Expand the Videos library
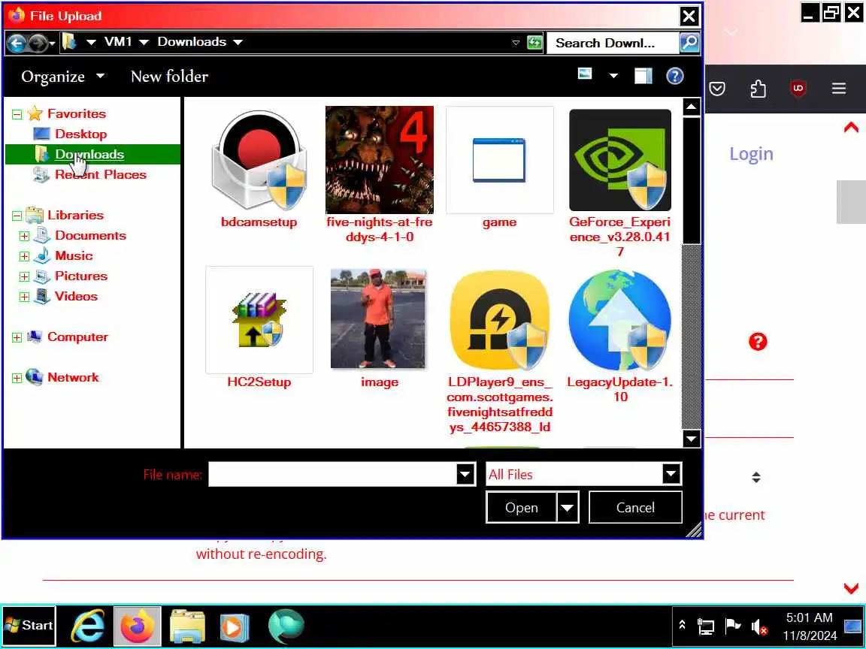 [x=24, y=297]
